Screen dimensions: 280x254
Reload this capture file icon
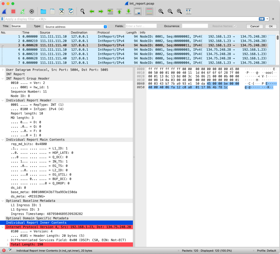click(x=71, y=12)
